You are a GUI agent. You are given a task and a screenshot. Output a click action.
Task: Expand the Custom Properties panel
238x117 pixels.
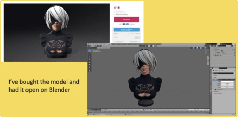(213, 93)
